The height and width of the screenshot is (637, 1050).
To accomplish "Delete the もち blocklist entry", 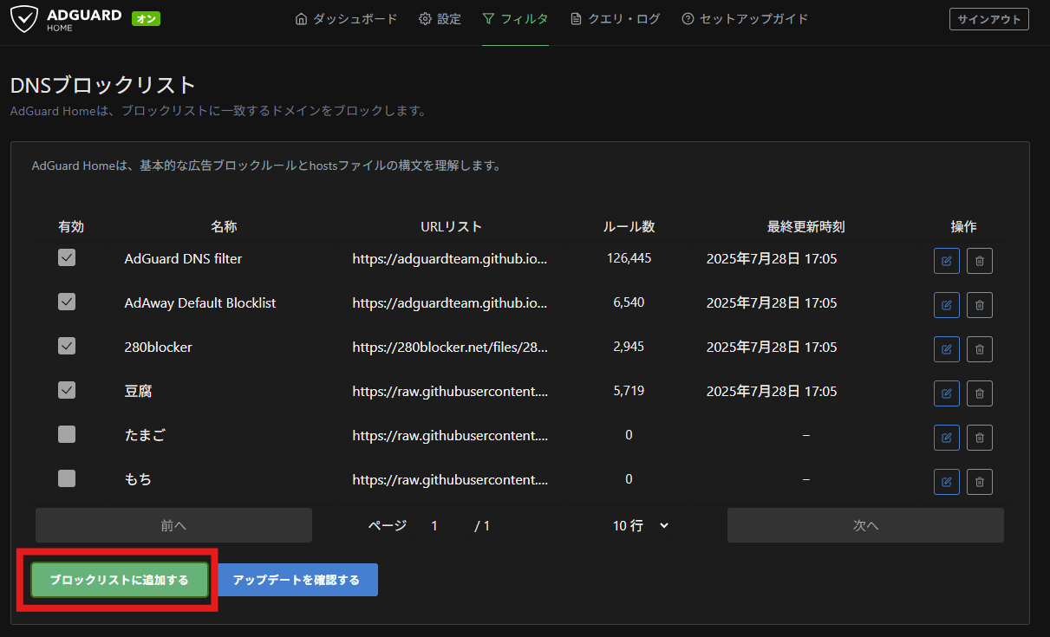I will tap(980, 482).
